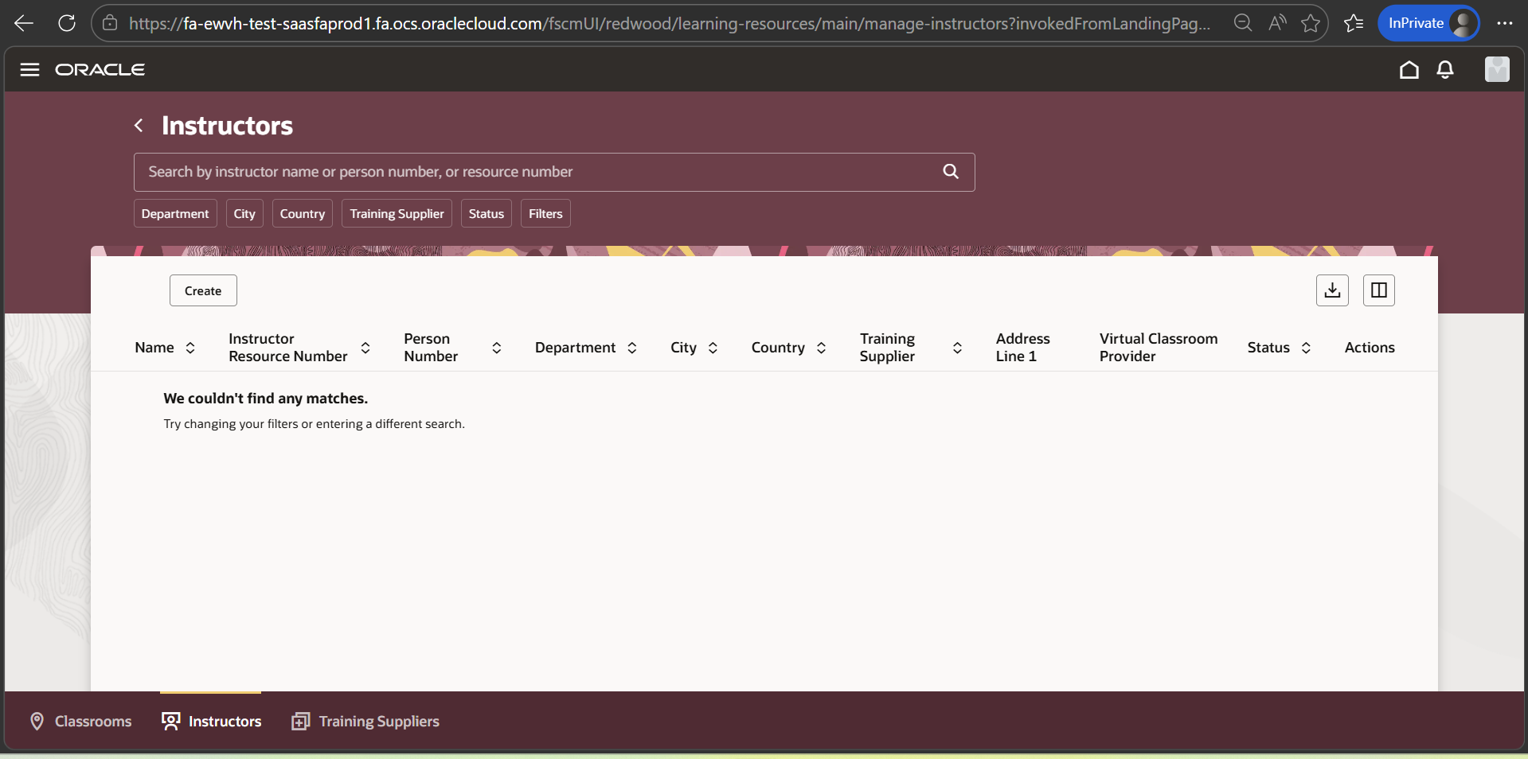
Task: Open the notifications bell
Action: (1445, 70)
